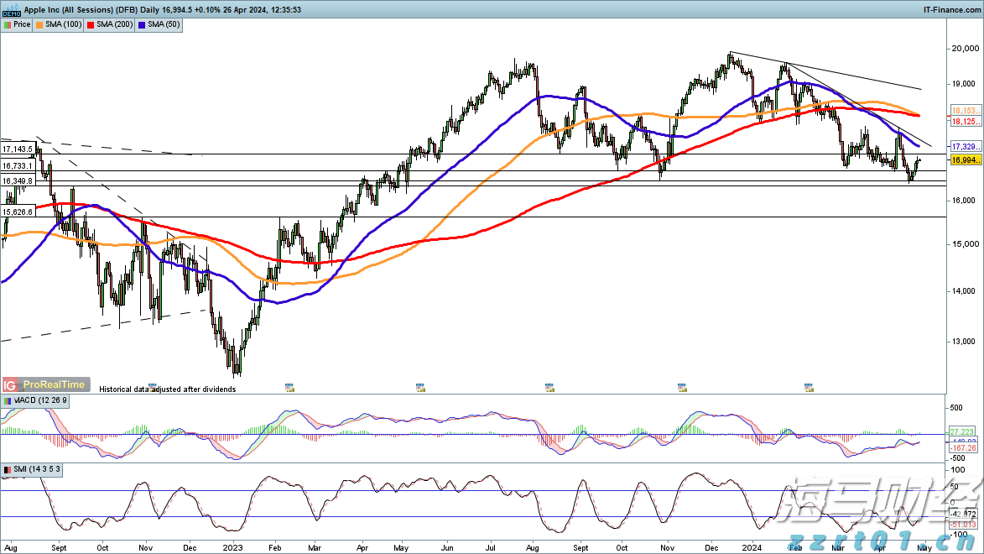Click the ProRealTime logo link

click(52, 384)
